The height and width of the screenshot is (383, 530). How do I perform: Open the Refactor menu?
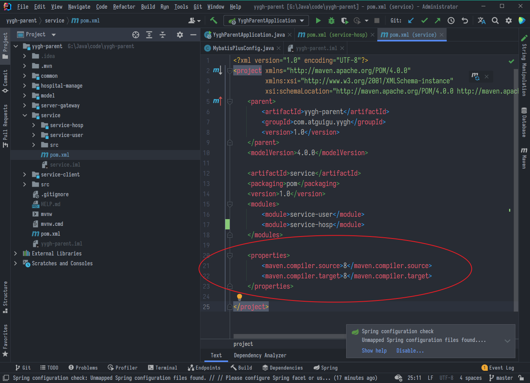click(x=124, y=7)
